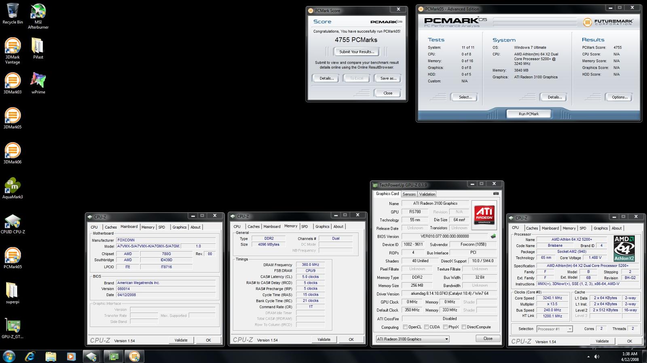
Task: Click the Futuremark Corporation logo
Action: pos(609,22)
